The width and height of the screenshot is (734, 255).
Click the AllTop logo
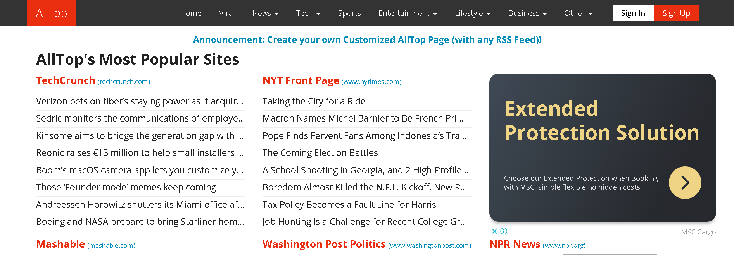coord(51,13)
